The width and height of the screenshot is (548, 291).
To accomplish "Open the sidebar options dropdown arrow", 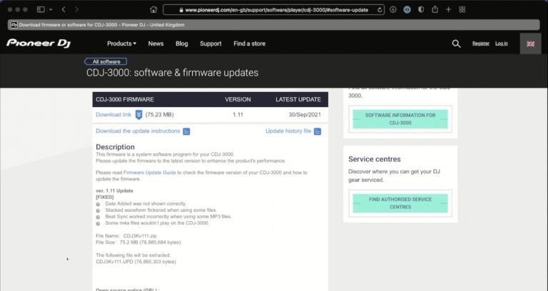I will point(51,10).
